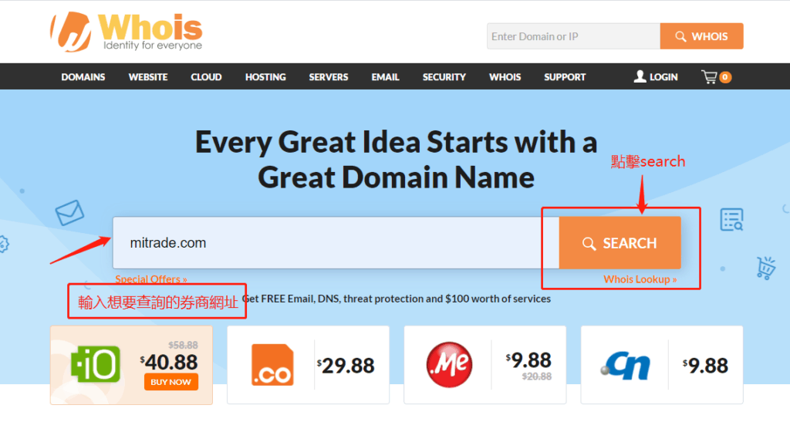Click the .Me domain logo

(x=450, y=364)
